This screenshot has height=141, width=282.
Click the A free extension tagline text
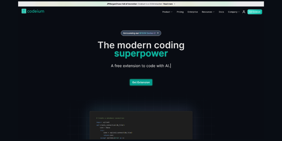pos(140,66)
